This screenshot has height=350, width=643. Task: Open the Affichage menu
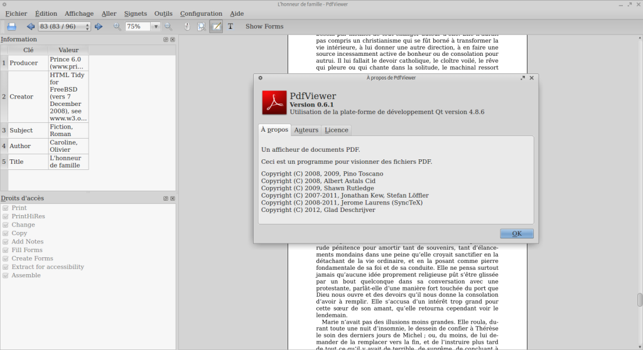[79, 14]
